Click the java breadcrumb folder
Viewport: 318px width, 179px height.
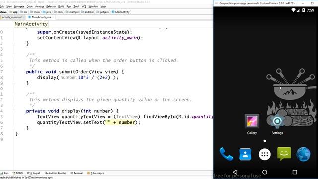pos(47,12)
